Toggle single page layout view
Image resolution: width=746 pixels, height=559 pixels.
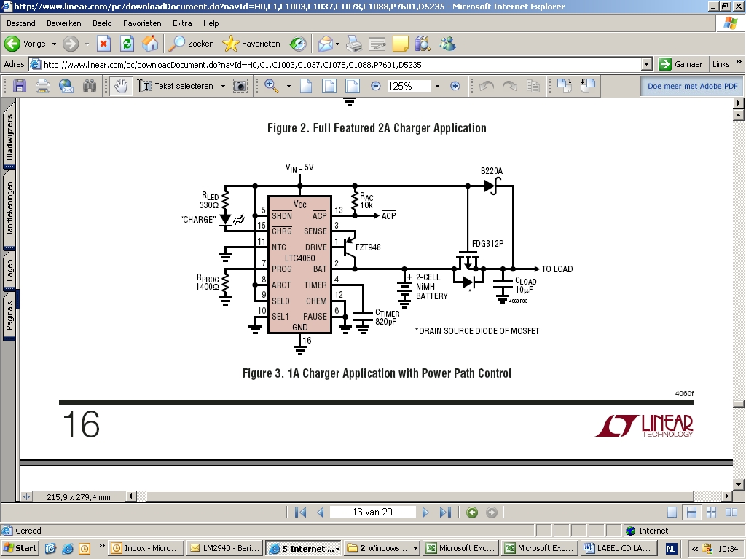tap(672, 512)
